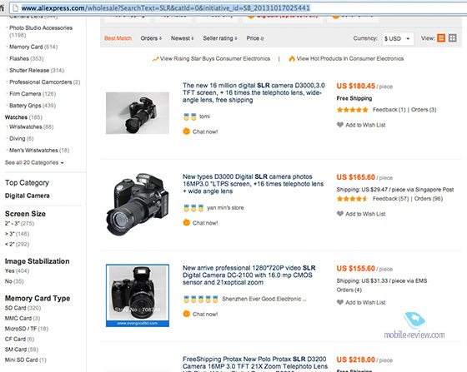Sort results by Seller rating

[220, 38]
